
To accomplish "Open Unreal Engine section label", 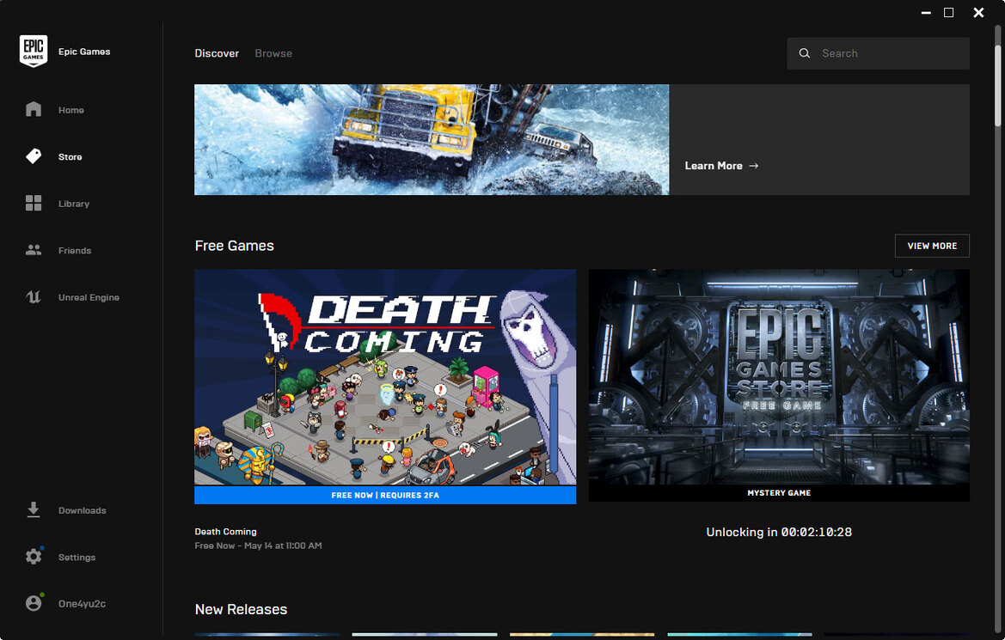I will (89, 297).
